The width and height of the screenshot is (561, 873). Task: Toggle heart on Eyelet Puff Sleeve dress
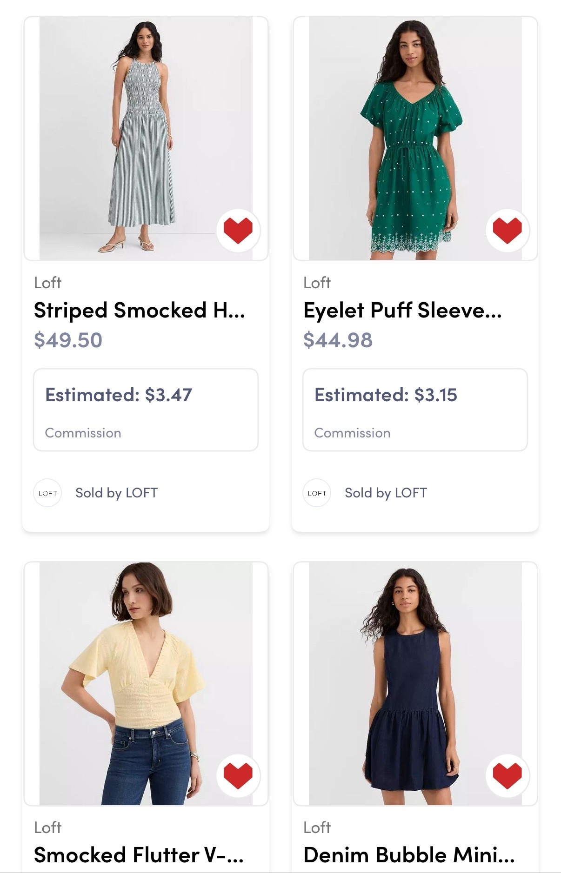click(507, 231)
